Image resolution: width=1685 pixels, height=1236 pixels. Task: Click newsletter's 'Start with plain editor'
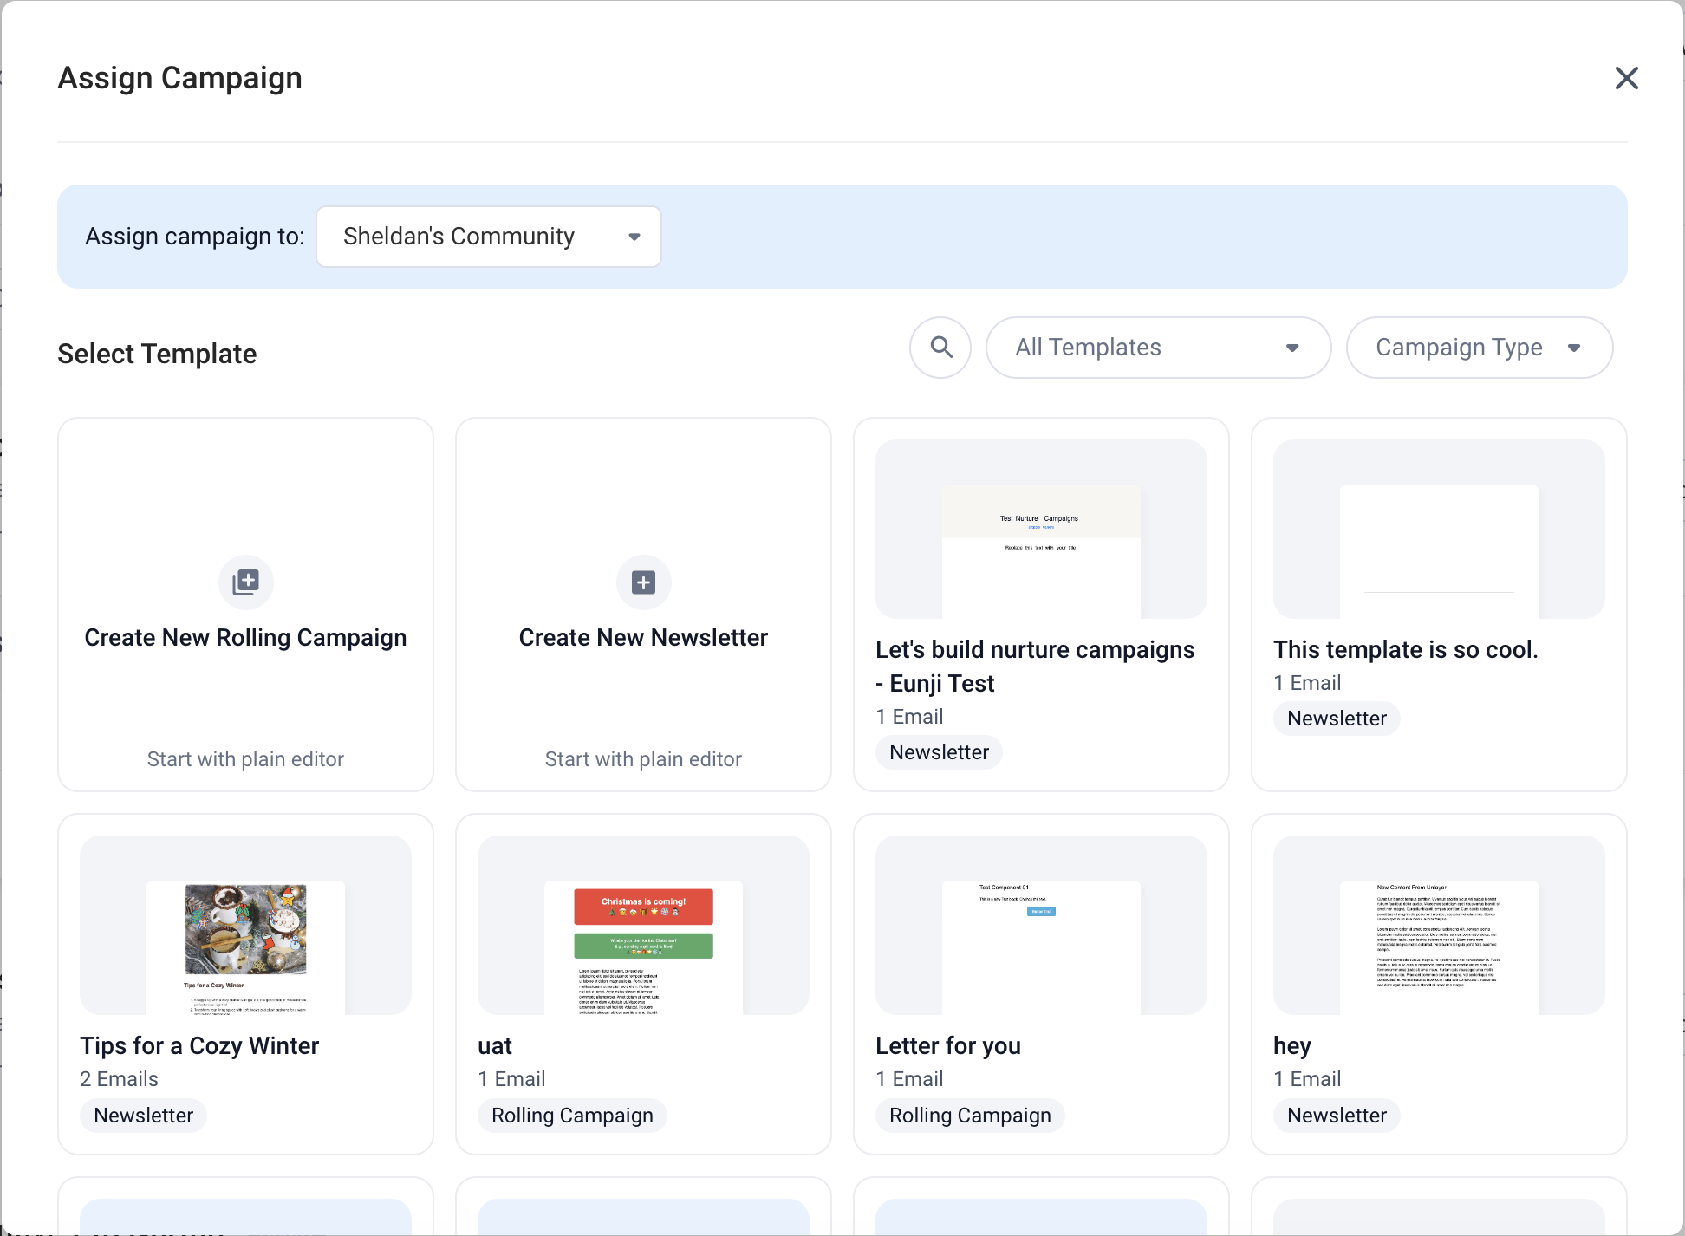click(x=643, y=759)
